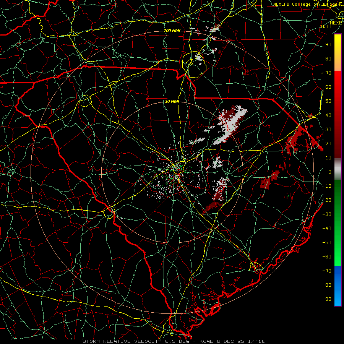Click the 60 value on velocity scale
This screenshot has height=344, width=344.
(328, 87)
